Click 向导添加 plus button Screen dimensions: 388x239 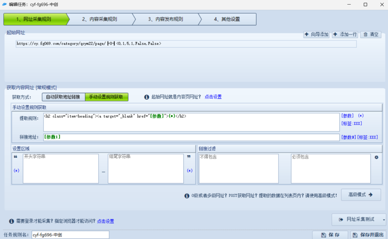(x=316, y=34)
